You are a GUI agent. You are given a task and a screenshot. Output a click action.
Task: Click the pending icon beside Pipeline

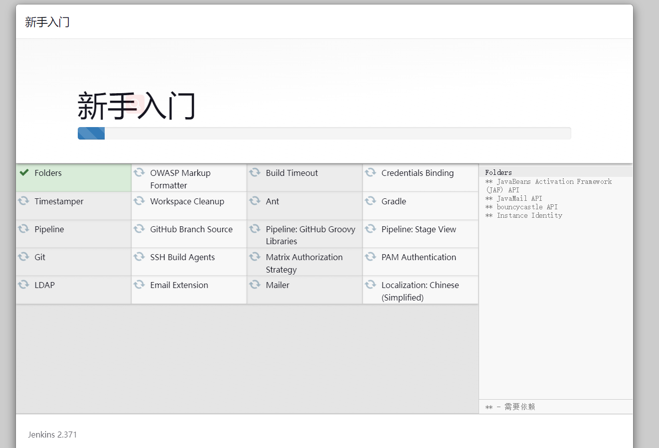[x=23, y=229]
